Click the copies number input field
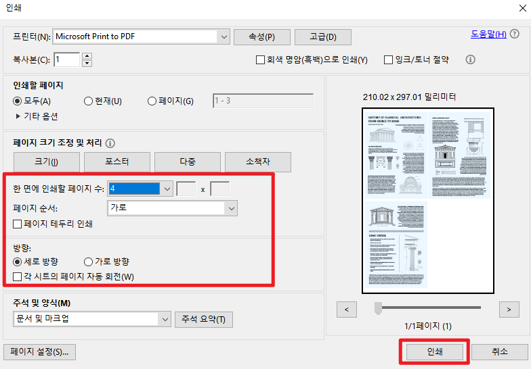This screenshot has width=531, height=369. click(x=66, y=59)
